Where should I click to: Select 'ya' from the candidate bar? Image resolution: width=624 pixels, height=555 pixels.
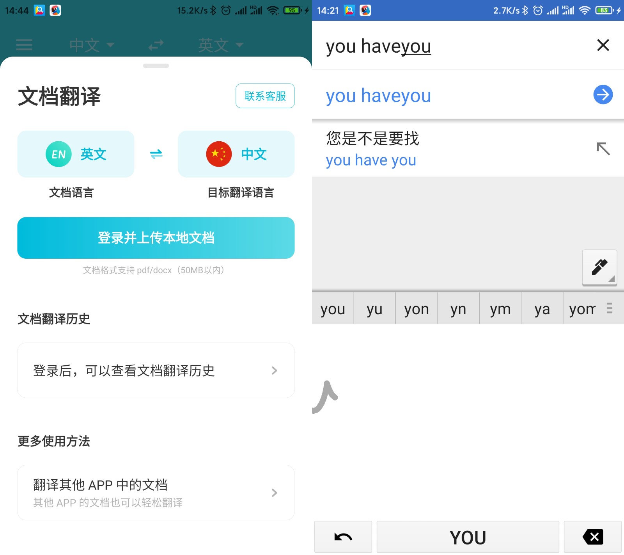click(542, 308)
